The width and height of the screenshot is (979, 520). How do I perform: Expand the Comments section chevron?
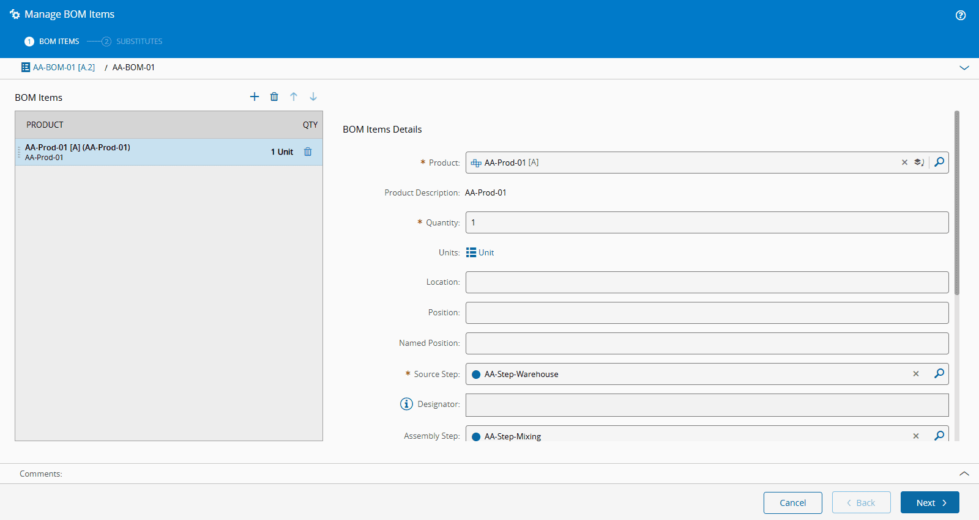click(x=964, y=474)
